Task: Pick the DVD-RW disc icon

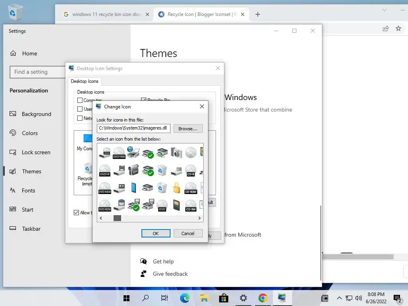Action: click(x=119, y=153)
